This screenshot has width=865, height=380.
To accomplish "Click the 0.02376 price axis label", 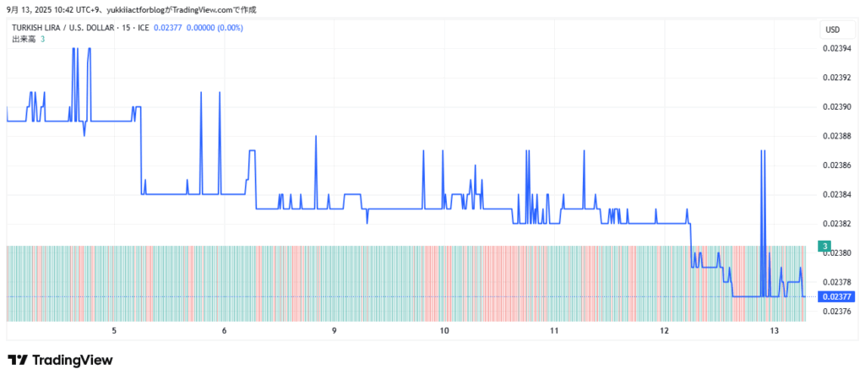I will click(836, 312).
